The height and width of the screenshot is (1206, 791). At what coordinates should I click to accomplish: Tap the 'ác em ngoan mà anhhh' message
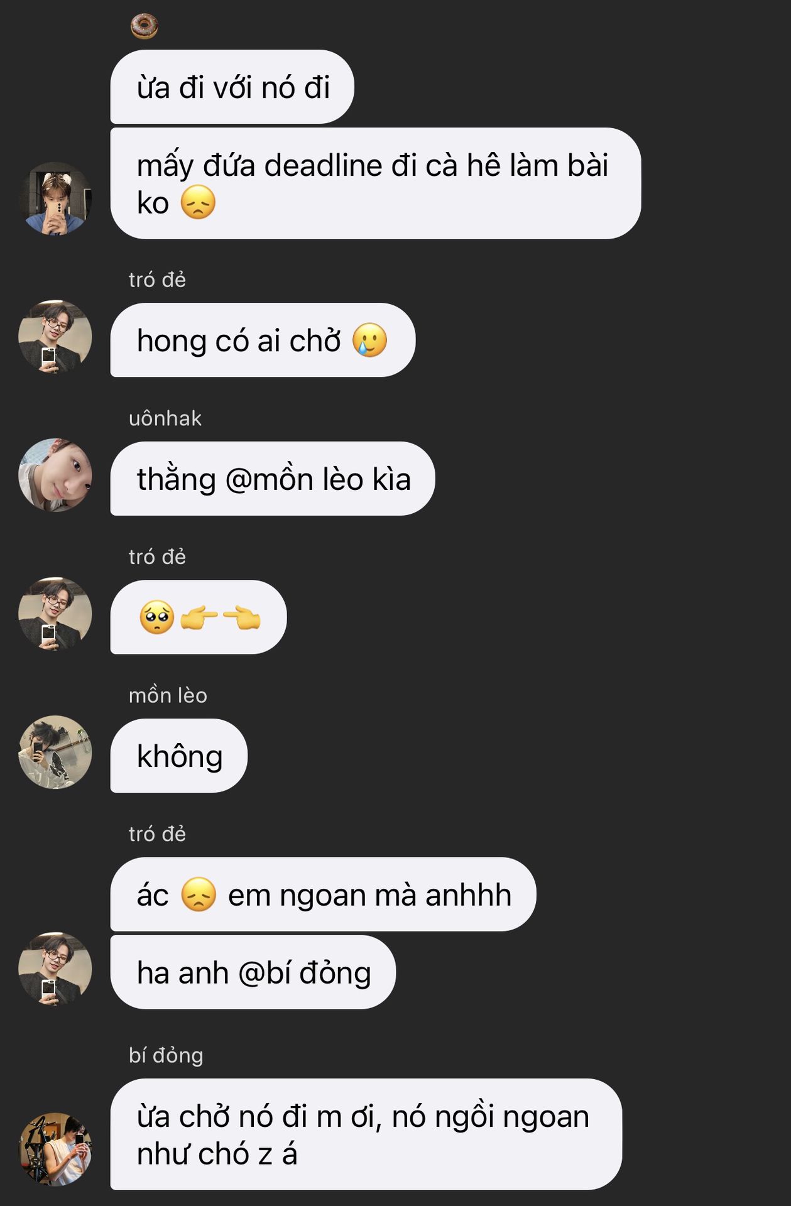pyautogui.click(x=324, y=894)
